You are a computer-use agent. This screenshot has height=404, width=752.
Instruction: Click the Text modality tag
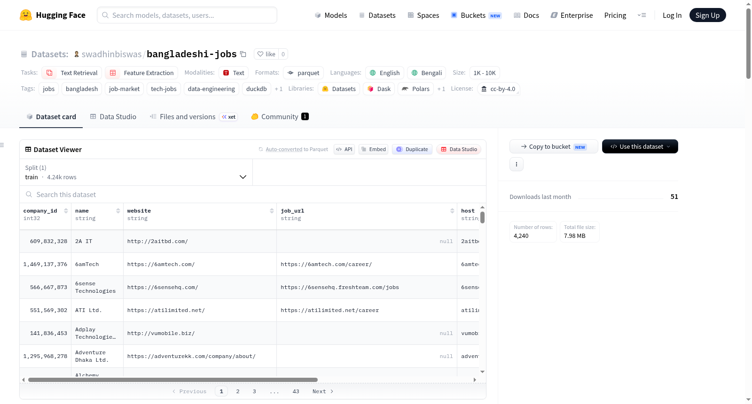234,73
